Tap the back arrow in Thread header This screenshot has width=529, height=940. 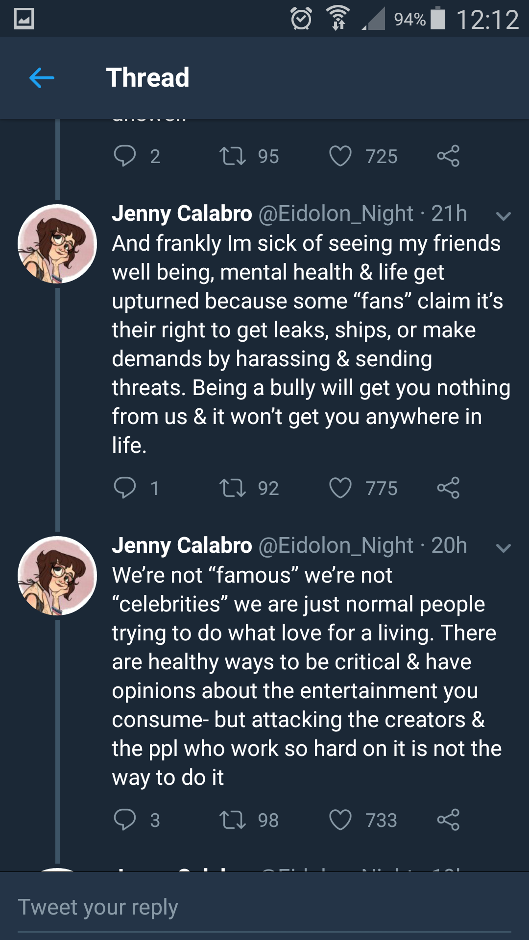42,78
